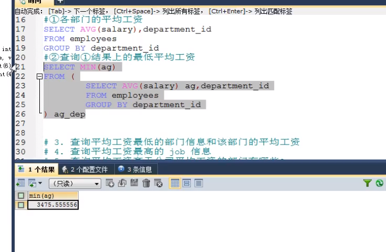Viewport: 386px width, 252px height.
Task: Cancel changes table icon
Action: point(158,183)
